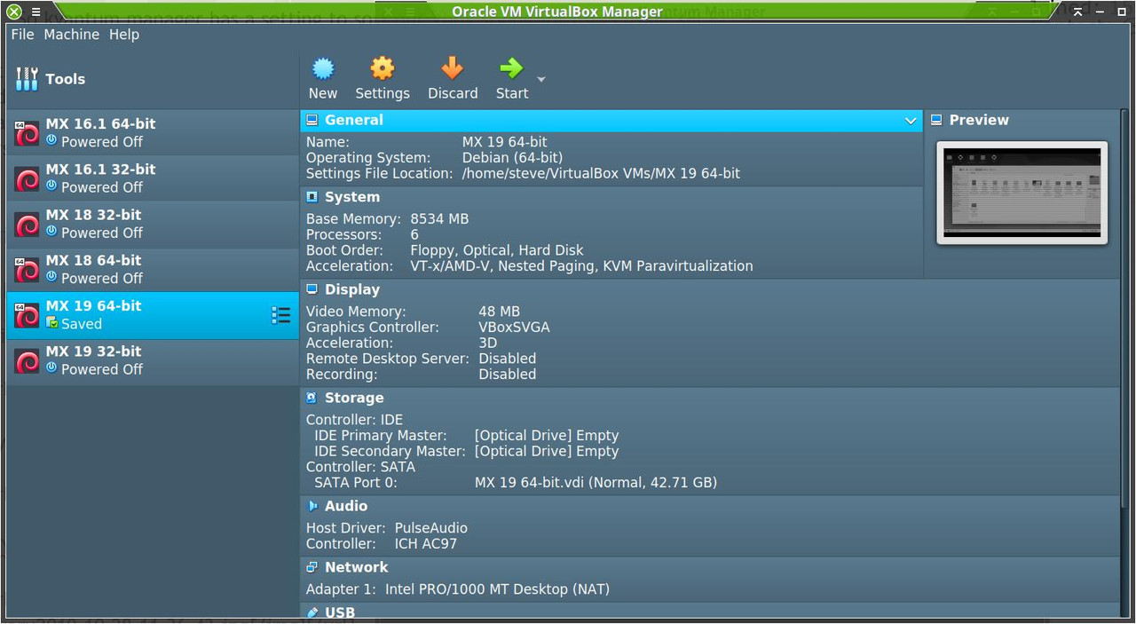The height and width of the screenshot is (624, 1136).
Task: Click MX 19 64-bit Debian icon
Action: [27, 315]
